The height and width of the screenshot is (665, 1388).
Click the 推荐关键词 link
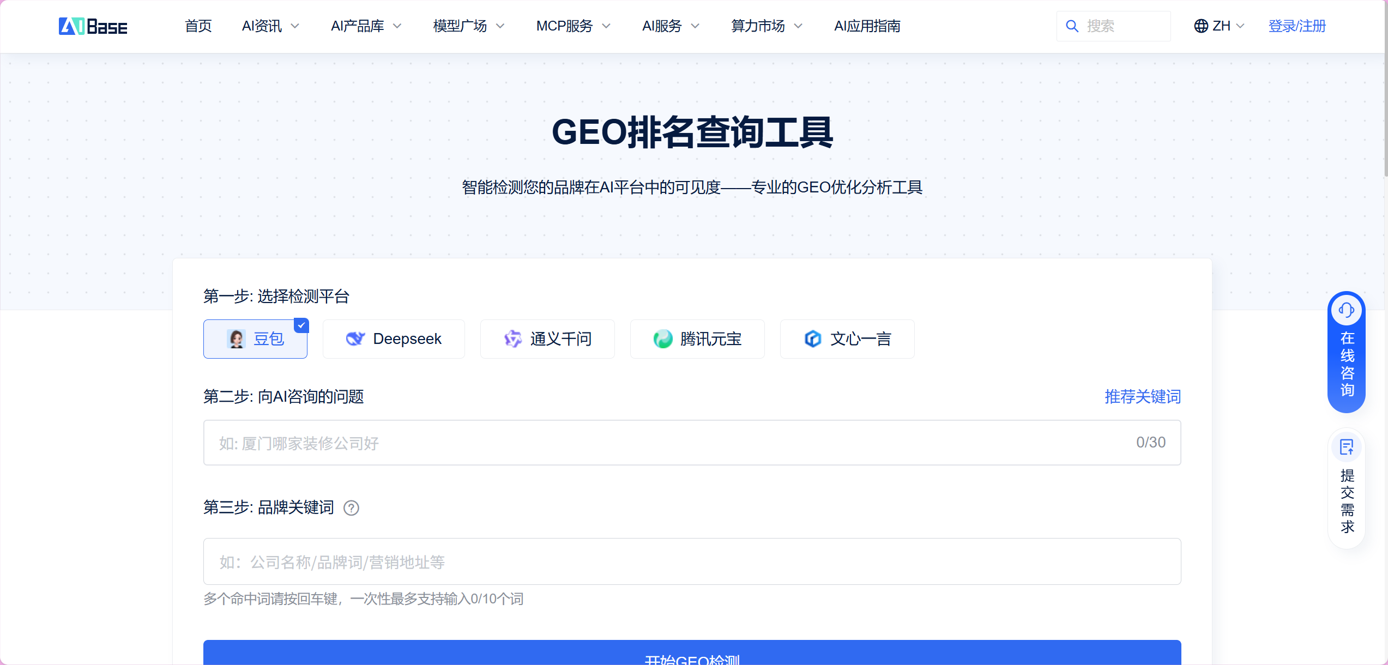point(1142,397)
